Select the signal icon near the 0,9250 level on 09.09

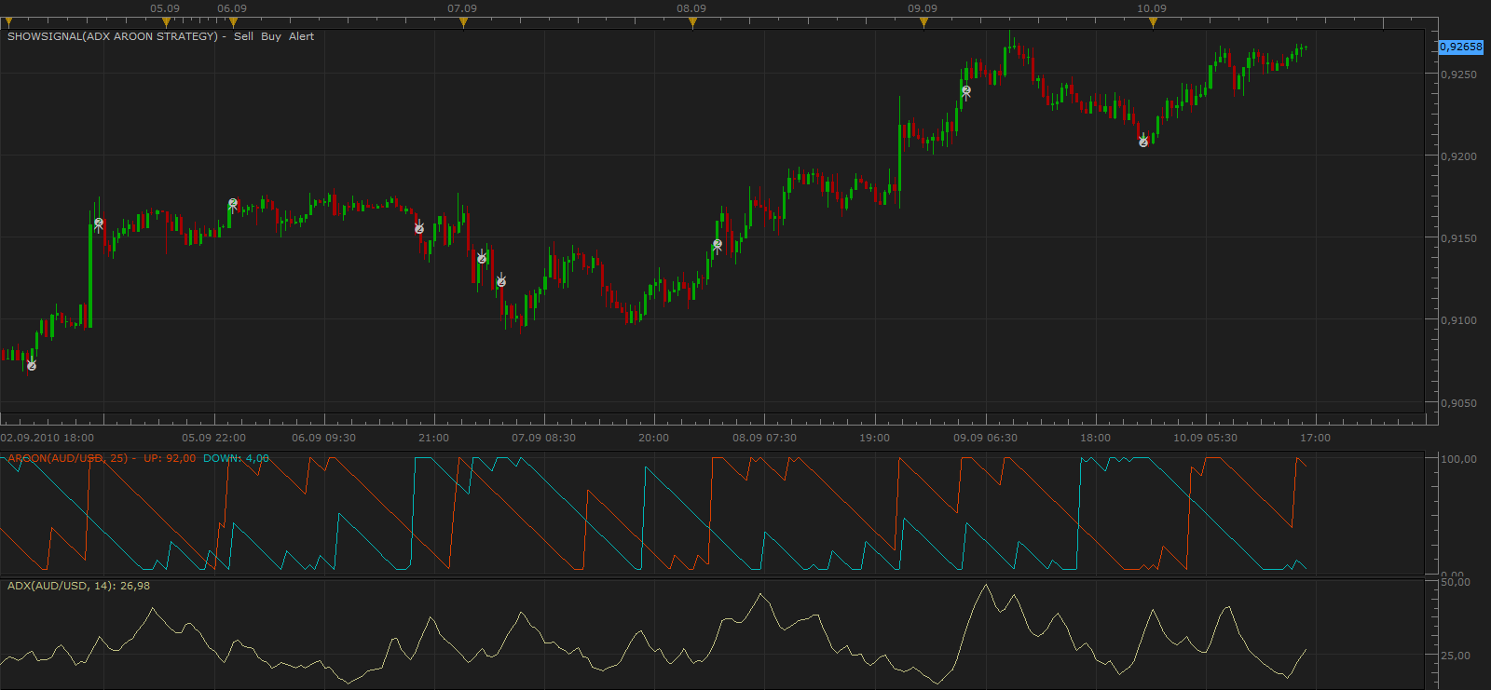point(966,91)
